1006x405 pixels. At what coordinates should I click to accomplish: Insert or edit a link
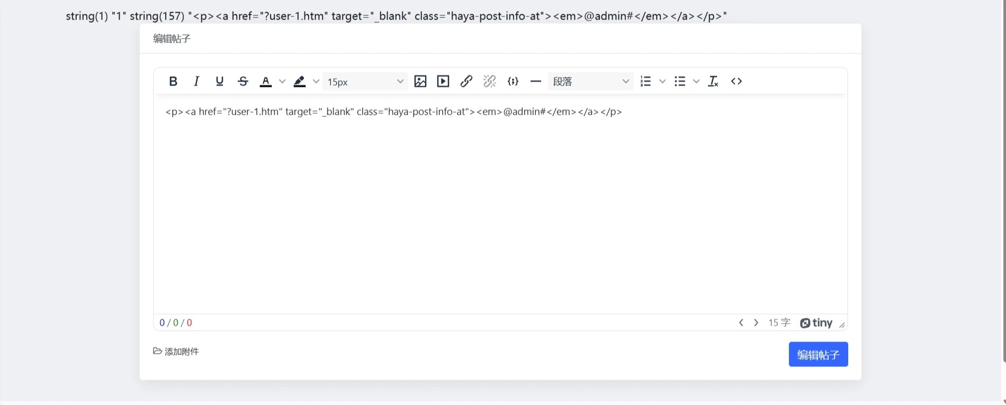coord(466,81)
